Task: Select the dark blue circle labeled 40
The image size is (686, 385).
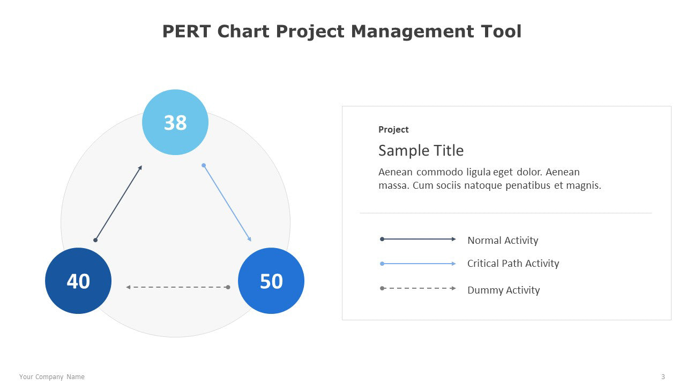Action: click(78, 281)
